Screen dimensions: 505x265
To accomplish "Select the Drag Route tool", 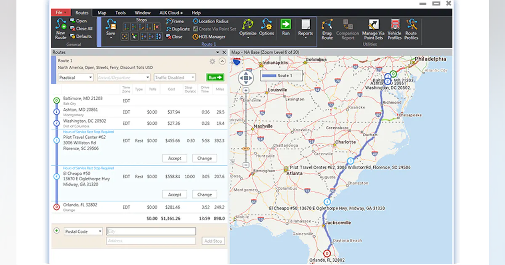I will pyautogui.click(x=327, y=29).
